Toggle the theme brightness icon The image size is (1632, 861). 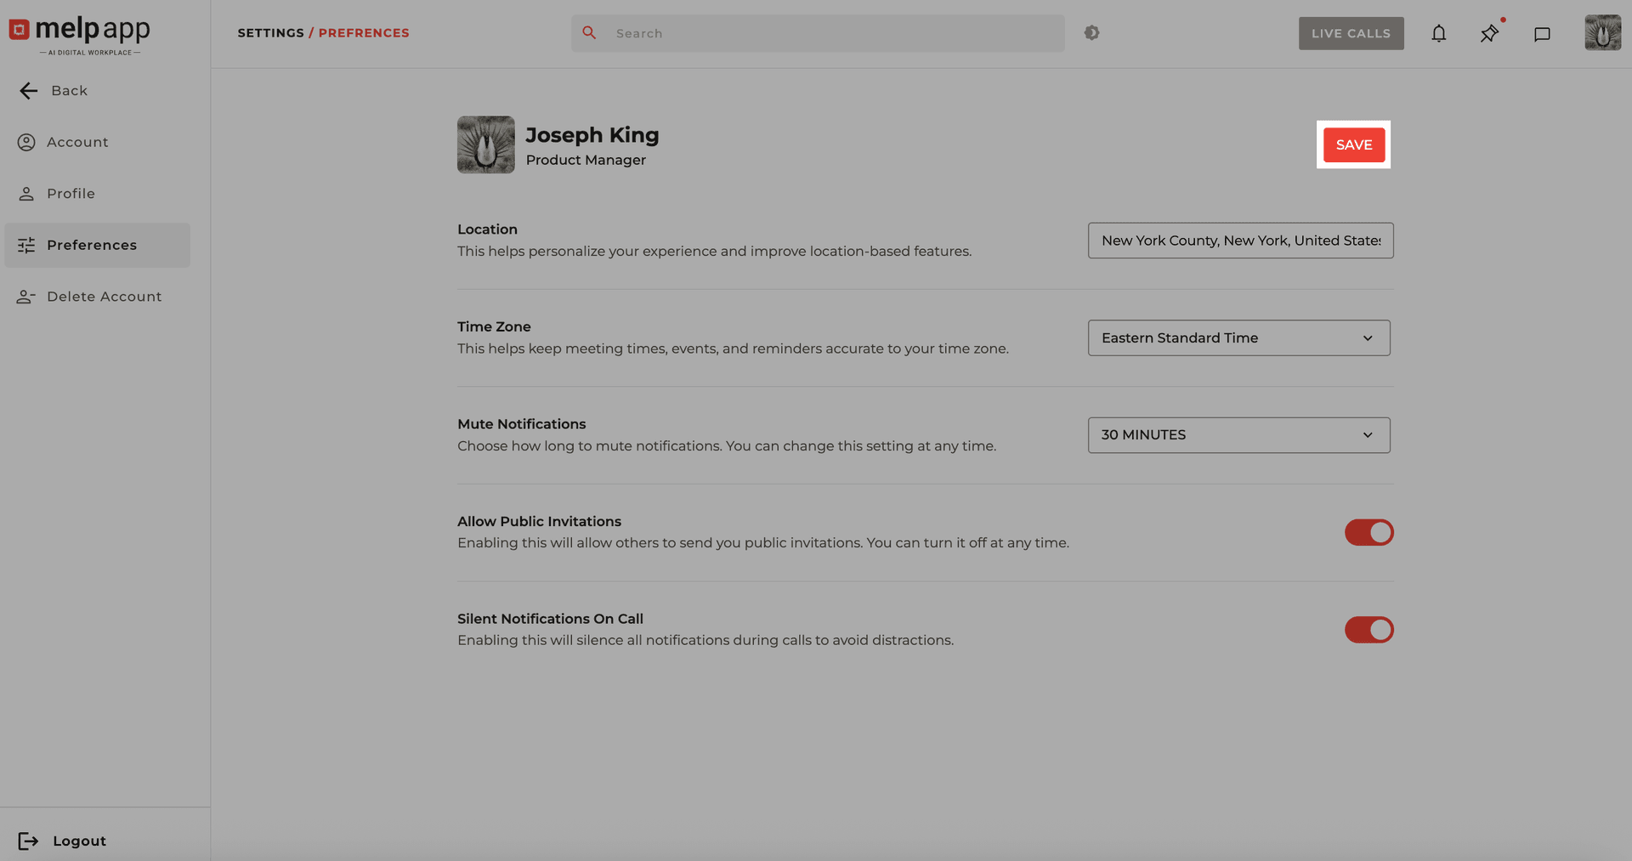(1092, 33)
